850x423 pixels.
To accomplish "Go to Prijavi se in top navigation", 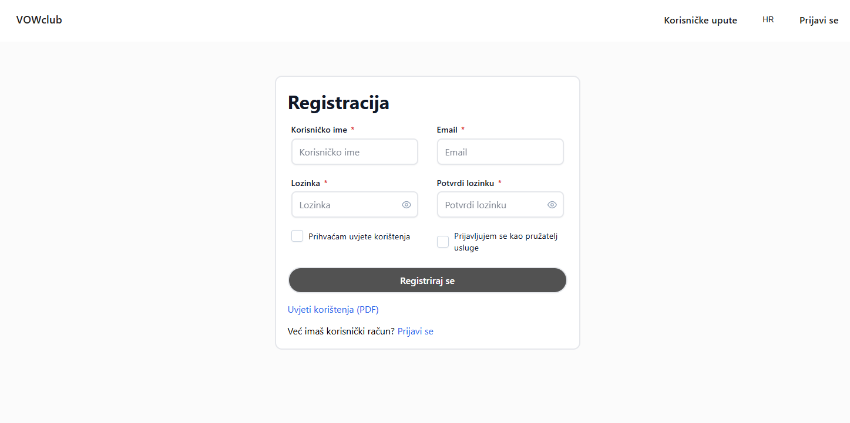I will click(x=818, y=21).
